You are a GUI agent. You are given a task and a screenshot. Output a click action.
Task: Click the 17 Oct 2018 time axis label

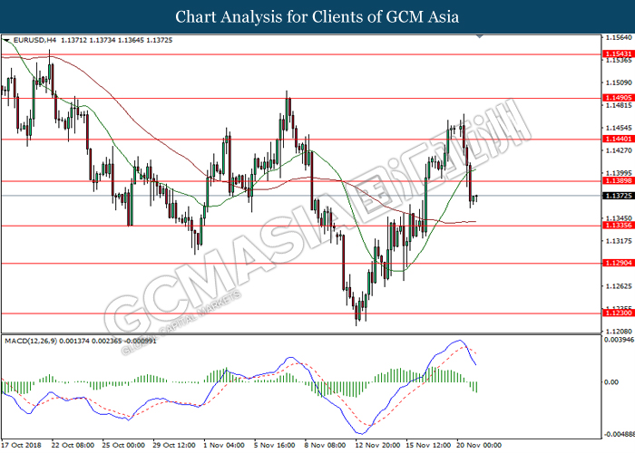[x=21, y=446]
